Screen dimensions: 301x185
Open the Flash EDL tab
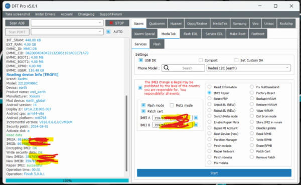(x=191, y=34)
